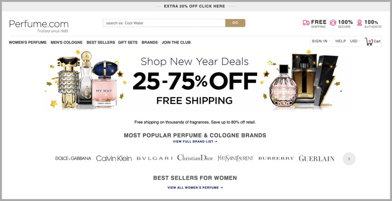Open the shopping cart icon
This screenshot has height=201, width=392.
[x=369, y=41]
